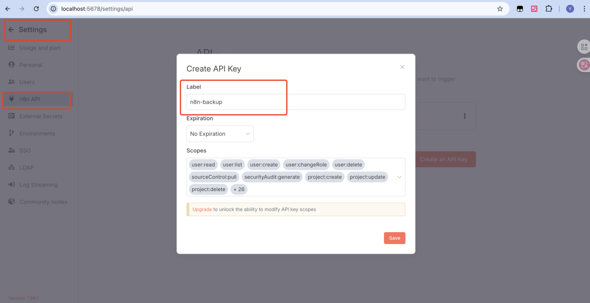Open External Secrets settings
Viewport: 590px width, 303px height.
(41, 116)
